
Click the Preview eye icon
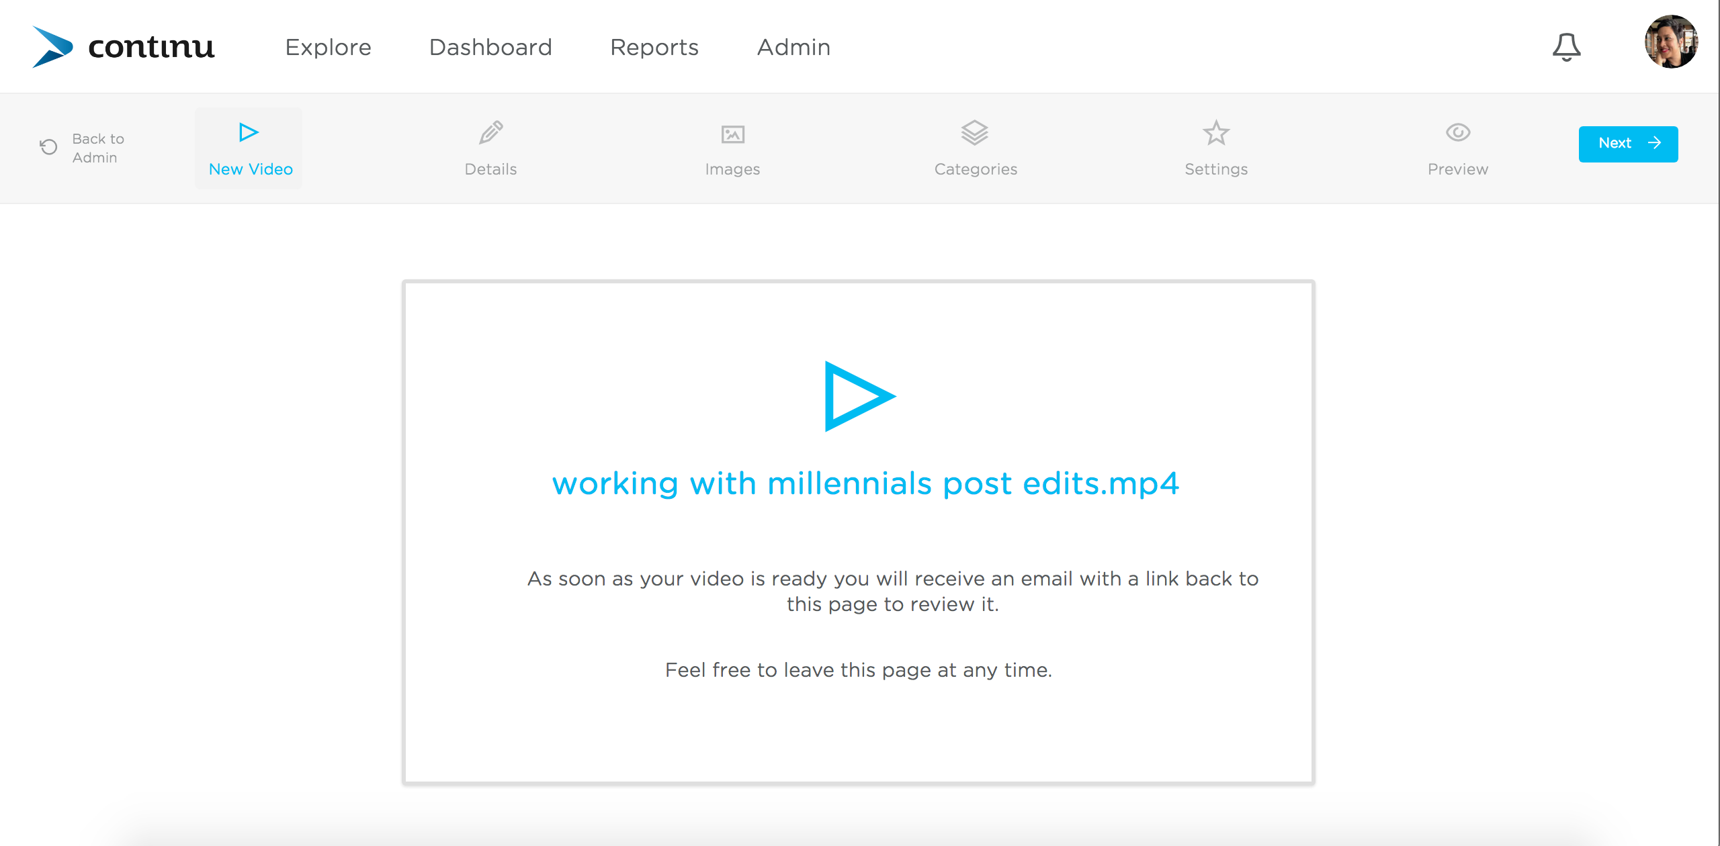[1458, 132]
